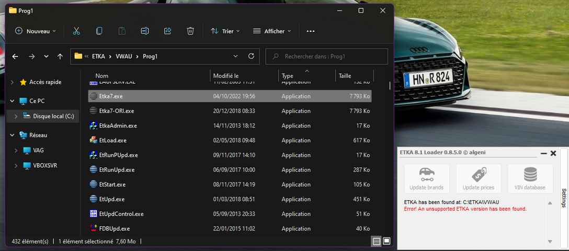
Task: Open the Settings side tab in ETKA Loader
Action: (x=564, y=198)
